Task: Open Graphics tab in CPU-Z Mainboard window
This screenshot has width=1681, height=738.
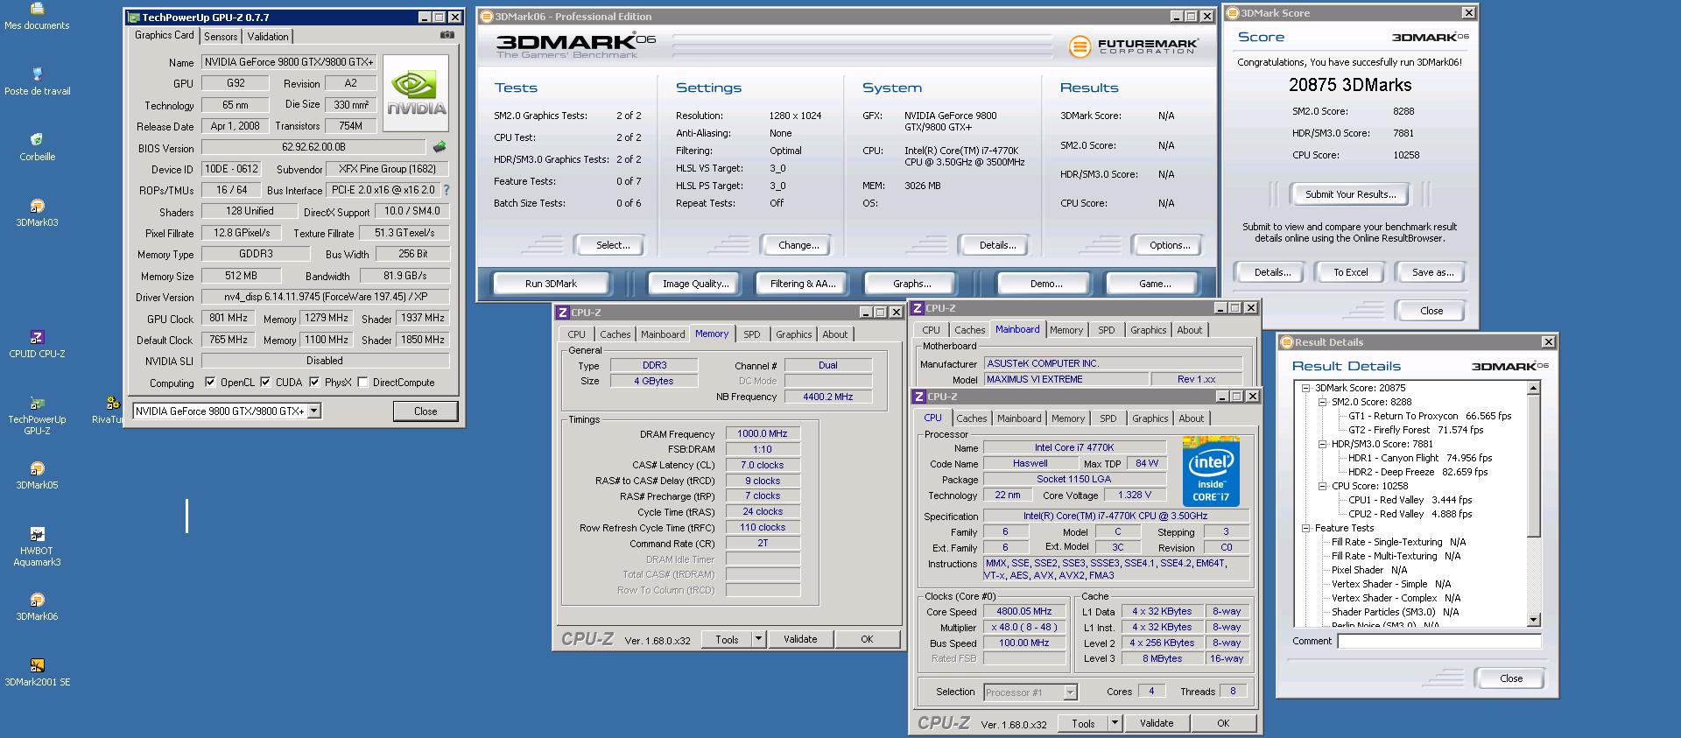Action: pyautogui.click(x=1148, y=330)
